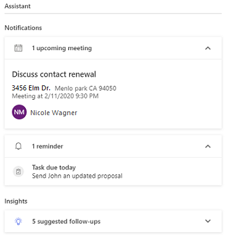Click the bell icon next to 1 reminder
This screenshot has width=230, height=242.
pyautogui.click(x=18, y=146)
